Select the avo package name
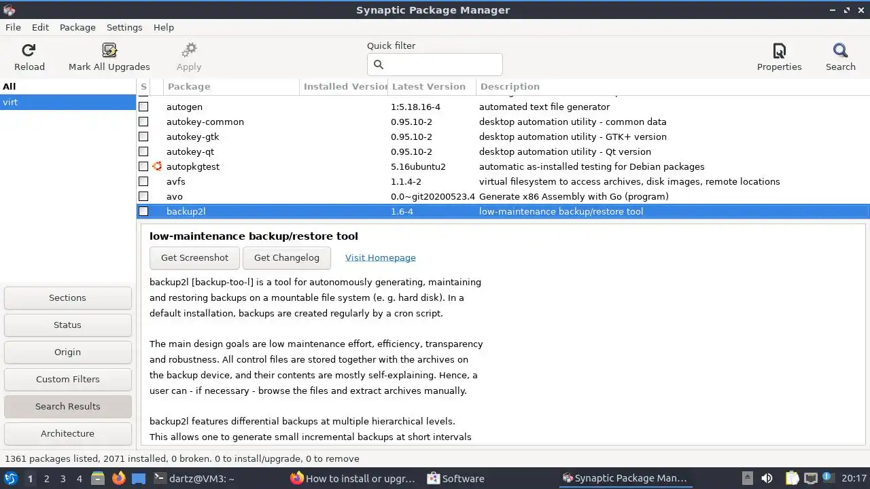This screenshot has width=870, height=489. [175, 196]
